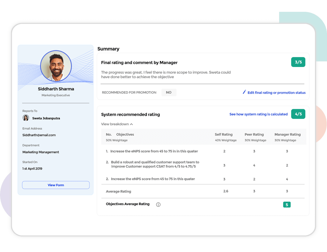
Task: Click the System recommended rating heading
Action: click(x=131, y=114)
